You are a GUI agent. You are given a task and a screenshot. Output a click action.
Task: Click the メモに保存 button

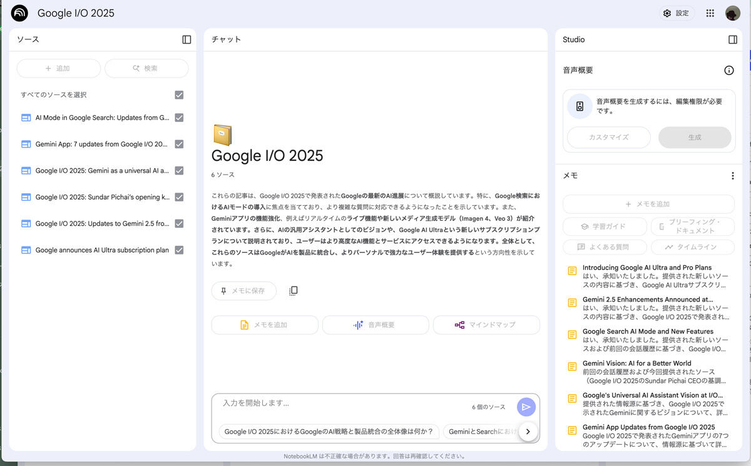(x=243, y=291)
